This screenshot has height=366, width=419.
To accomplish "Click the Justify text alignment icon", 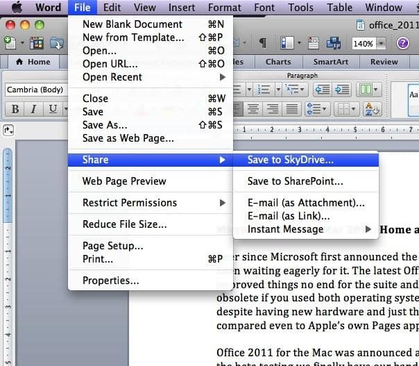I will (292, 109).
